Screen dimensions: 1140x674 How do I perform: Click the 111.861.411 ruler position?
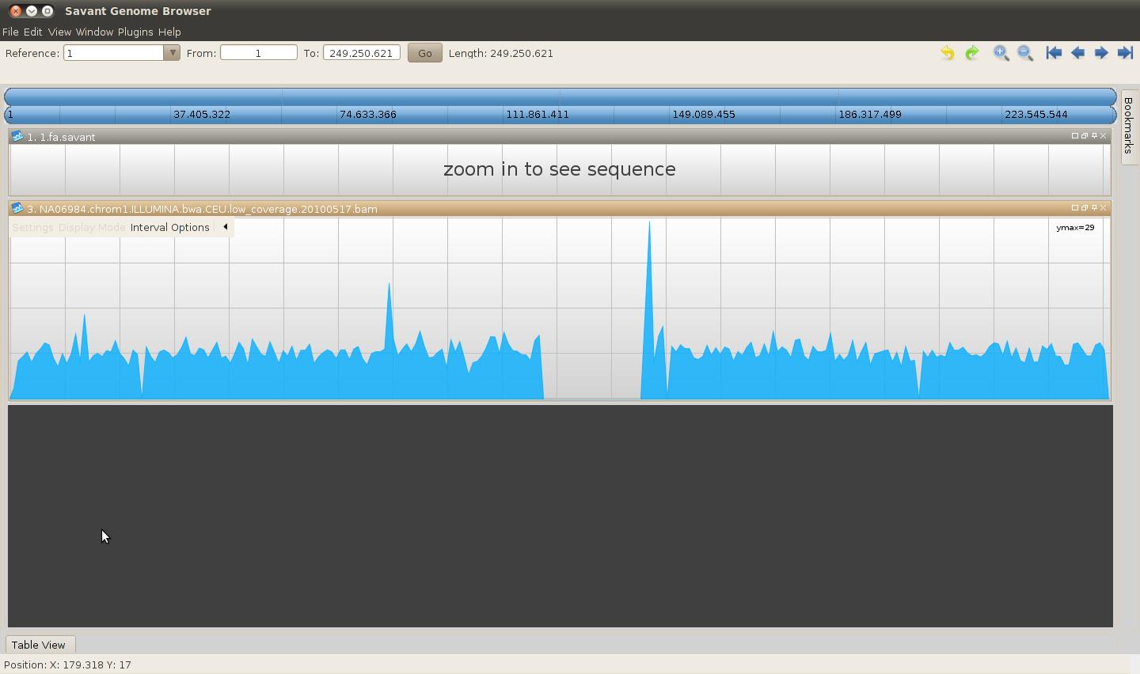click(537, 114)
